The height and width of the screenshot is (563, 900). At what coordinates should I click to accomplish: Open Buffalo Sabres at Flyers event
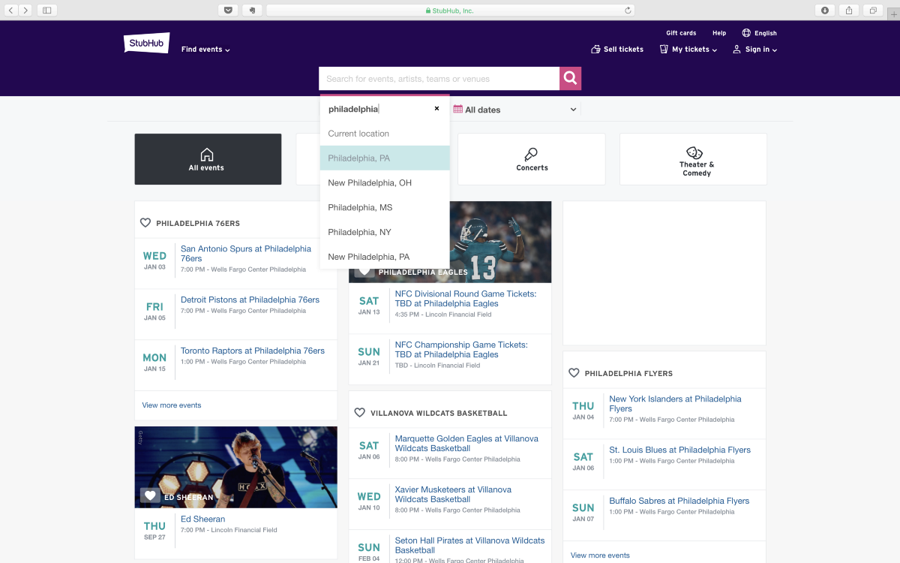679,501
